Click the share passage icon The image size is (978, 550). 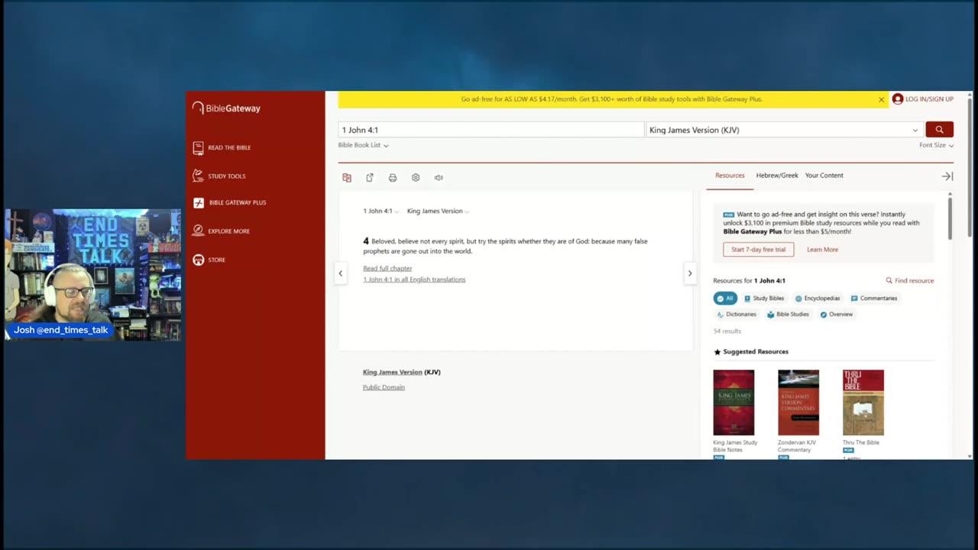point(370,177)
